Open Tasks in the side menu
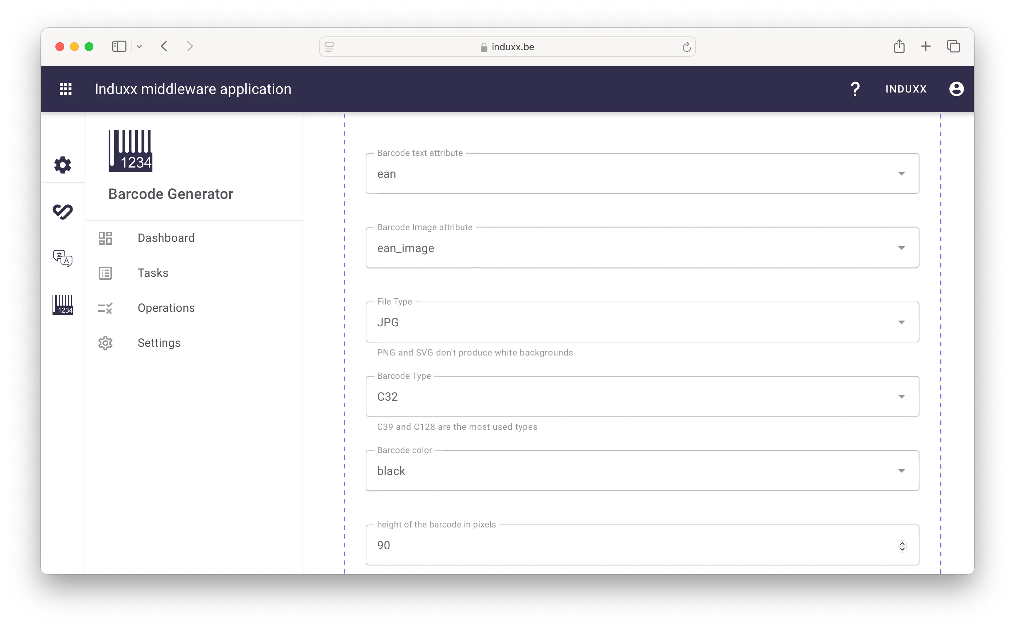 point(153,273)
